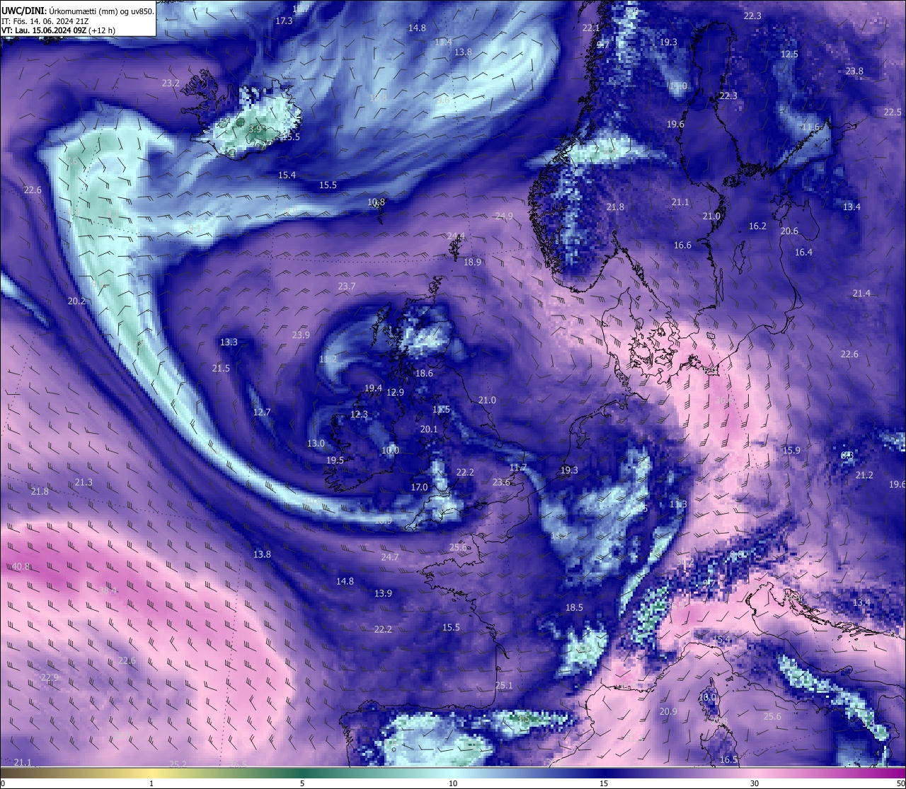Click the 38.4 value in the pink area
This screenshot has height=789, width=906.
(x=108, y=590)
